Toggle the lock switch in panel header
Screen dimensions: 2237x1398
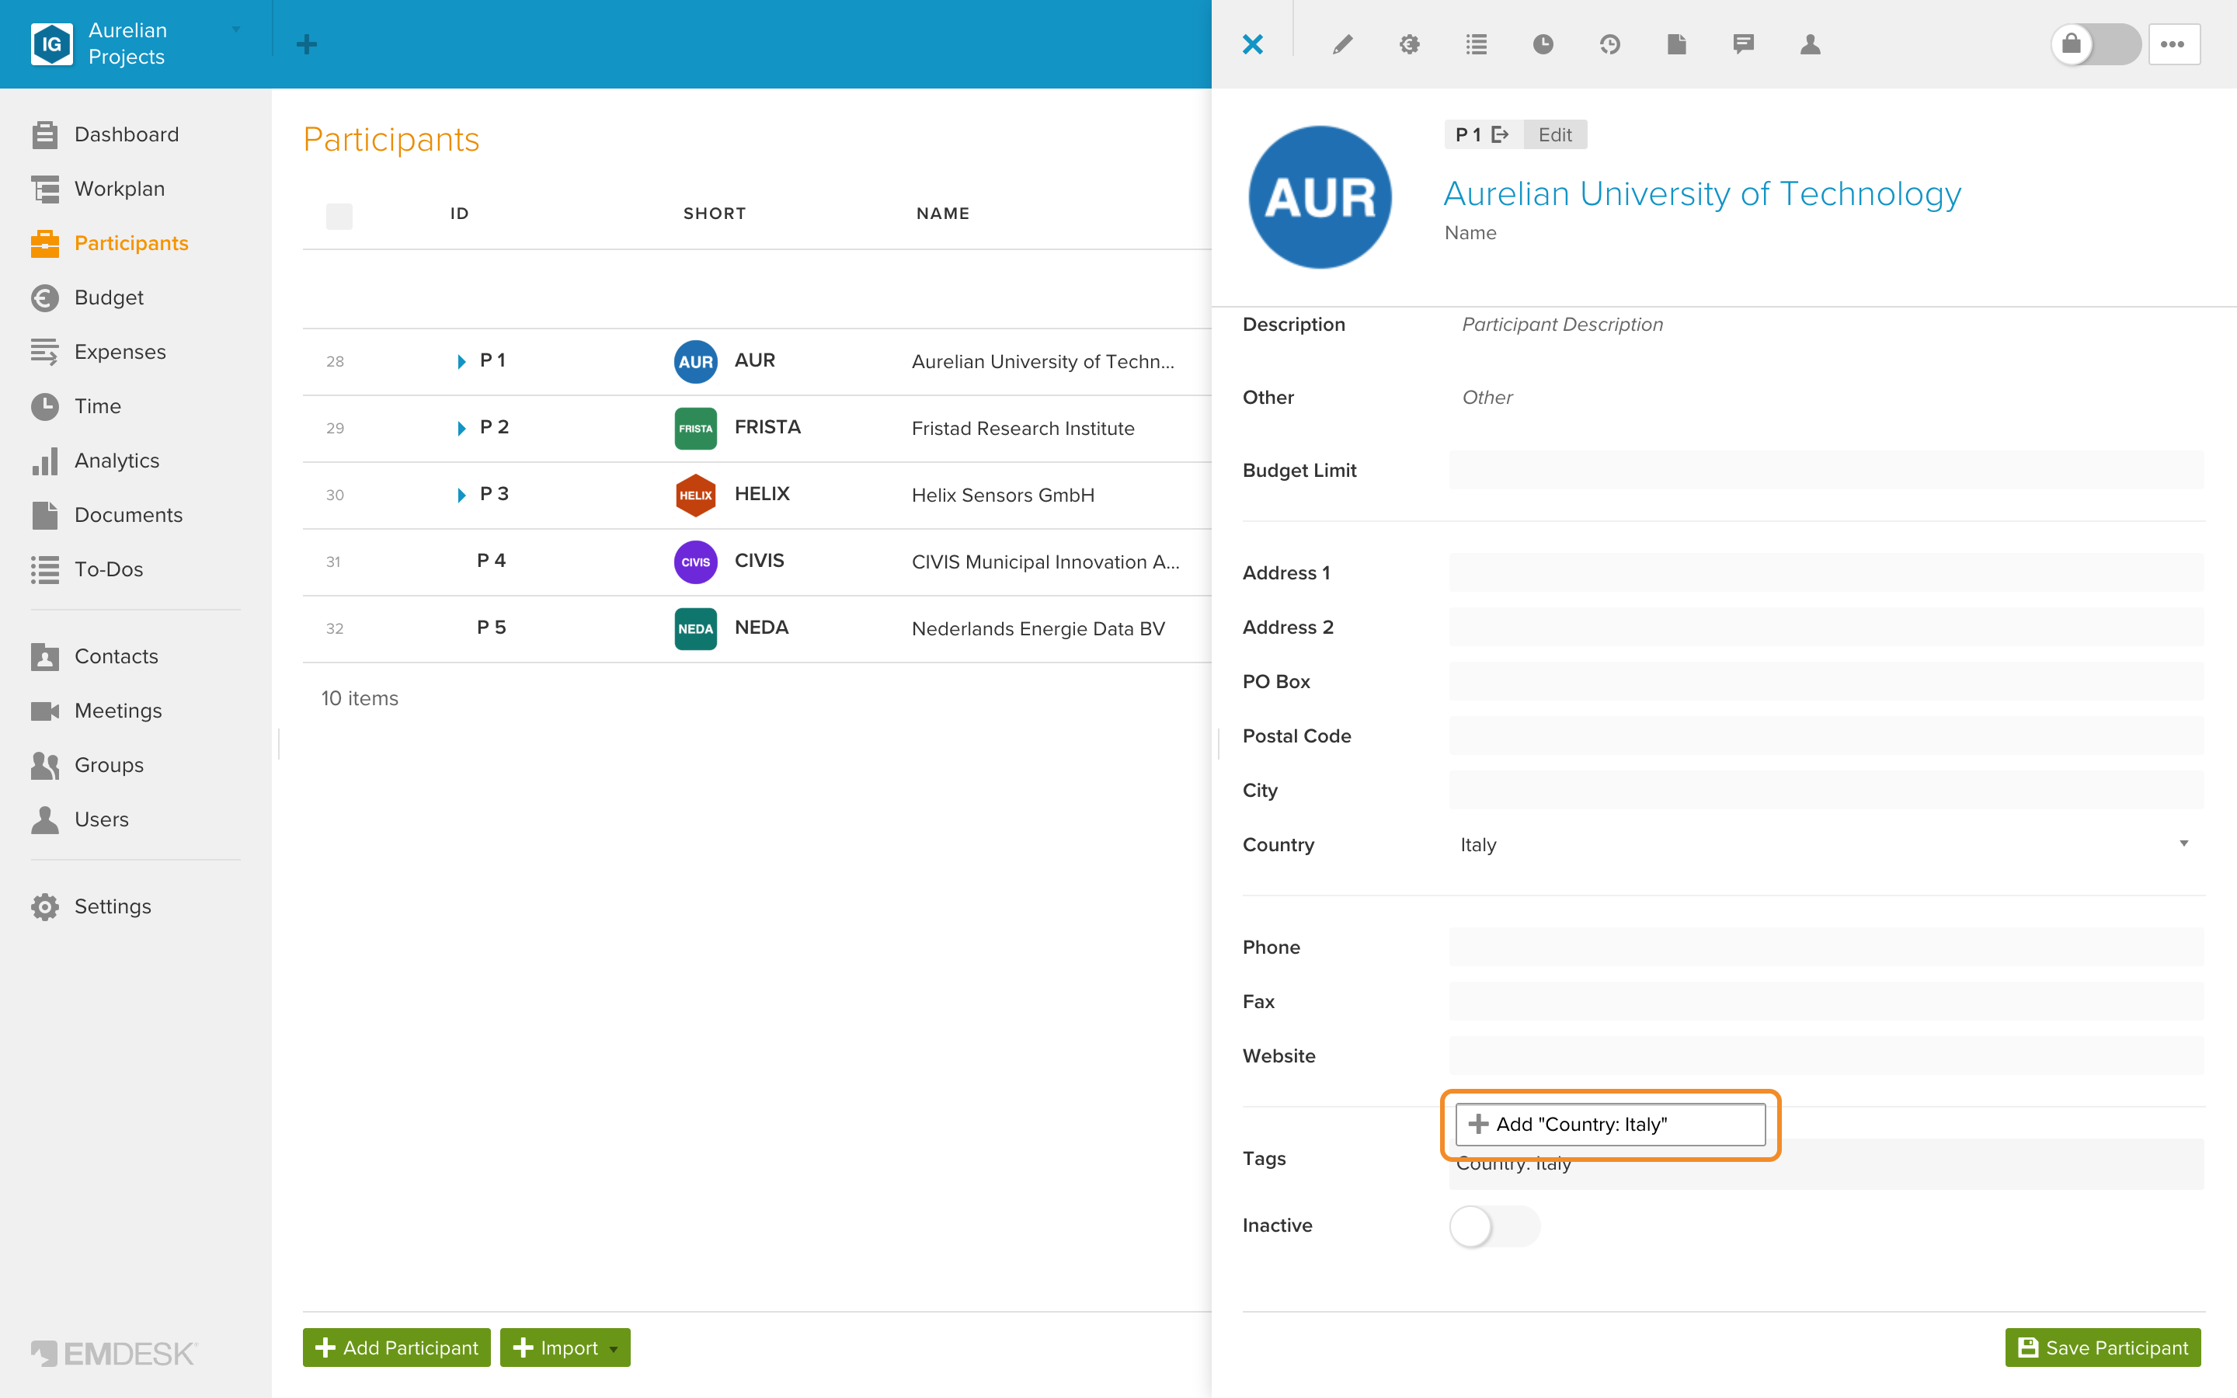2096,44
